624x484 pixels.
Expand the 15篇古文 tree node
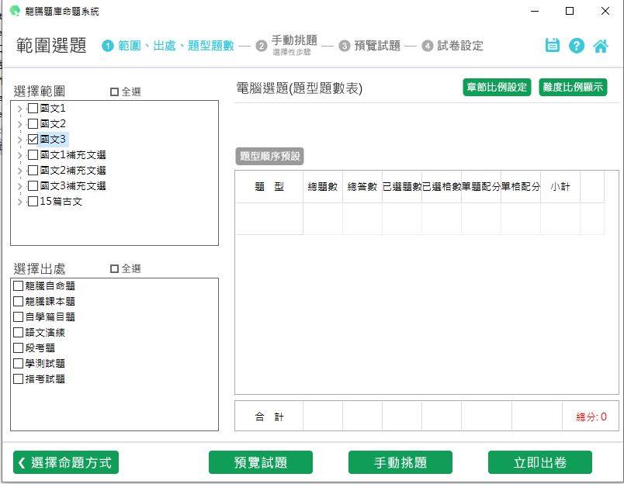coord(19,202)
